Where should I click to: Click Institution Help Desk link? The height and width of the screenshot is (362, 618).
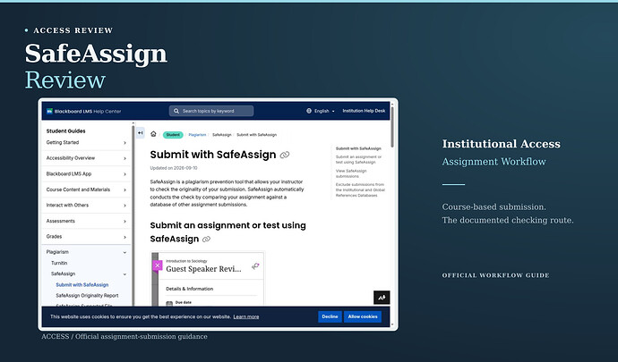point(364,111)
